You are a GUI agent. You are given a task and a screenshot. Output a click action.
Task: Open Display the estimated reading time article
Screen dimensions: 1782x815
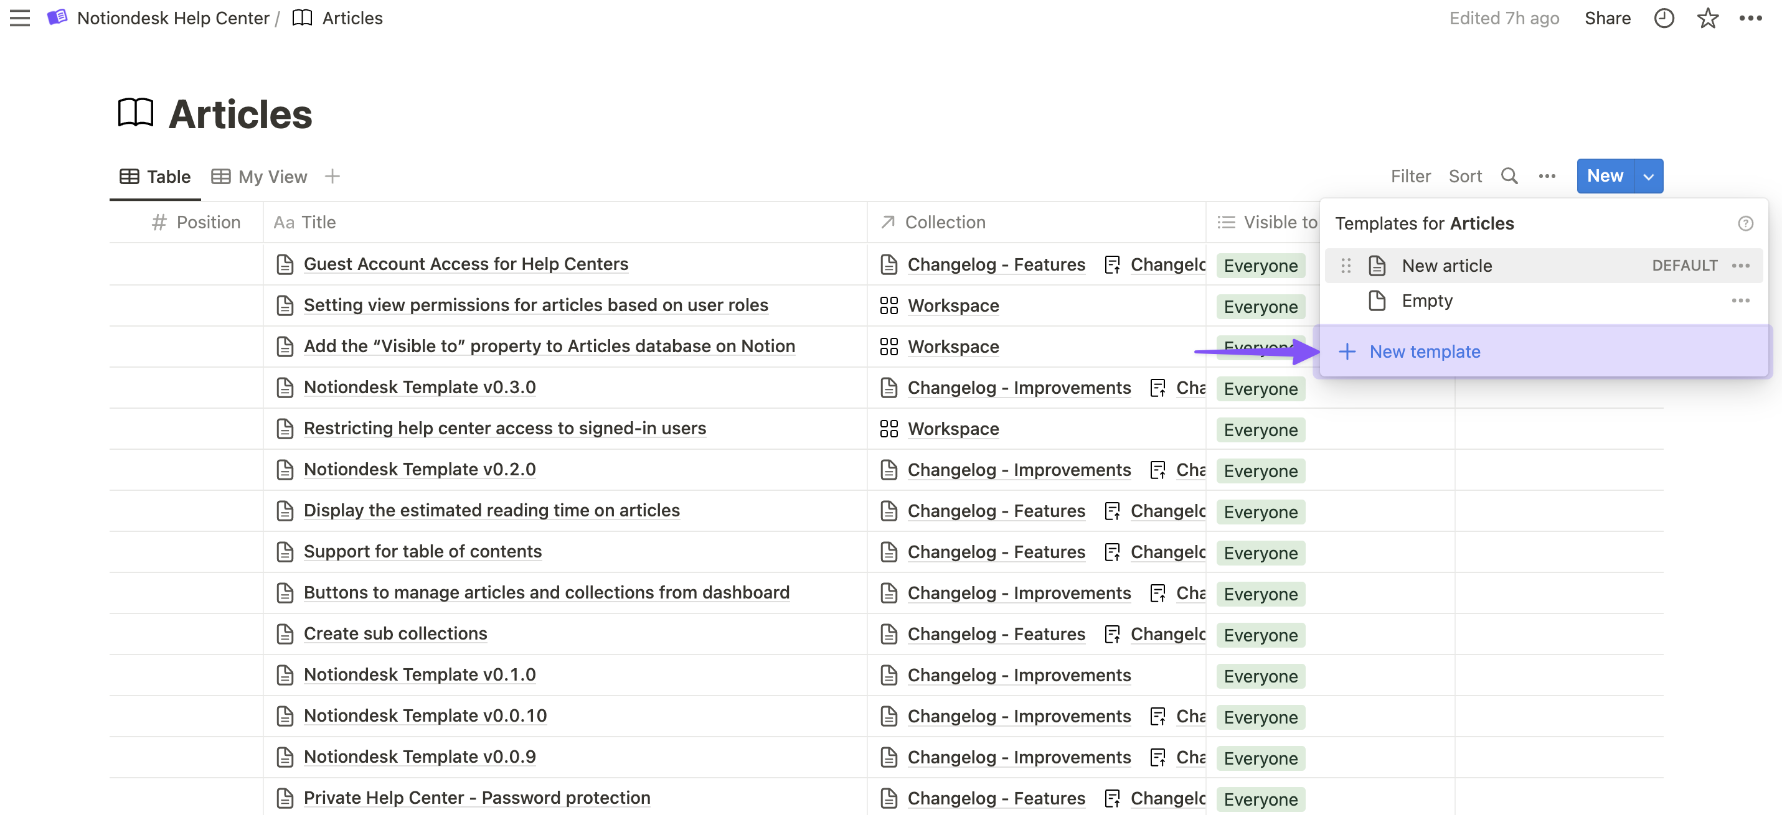coord(491,510)
